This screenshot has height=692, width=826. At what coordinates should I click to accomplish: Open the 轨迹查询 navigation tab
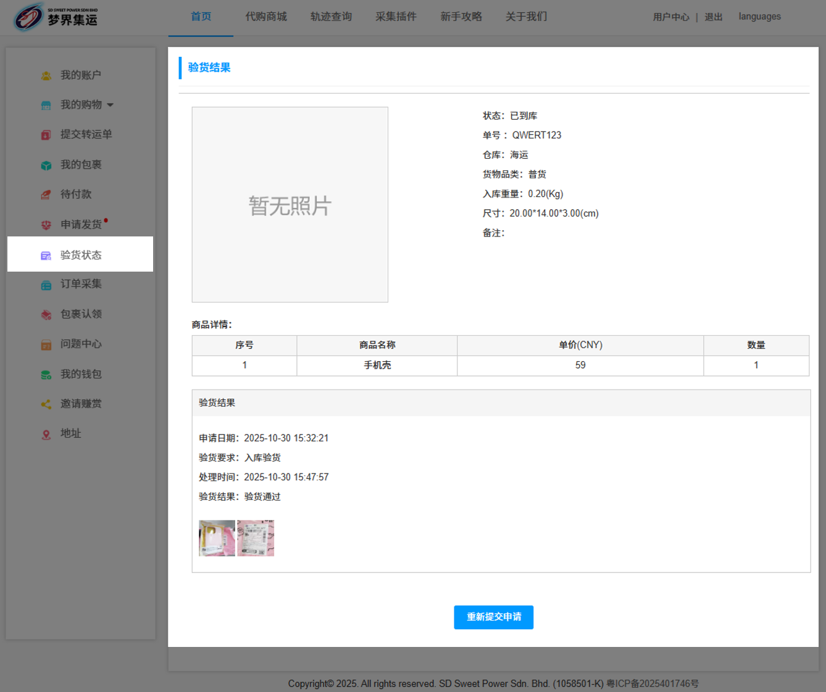click(x=331, y=17)
